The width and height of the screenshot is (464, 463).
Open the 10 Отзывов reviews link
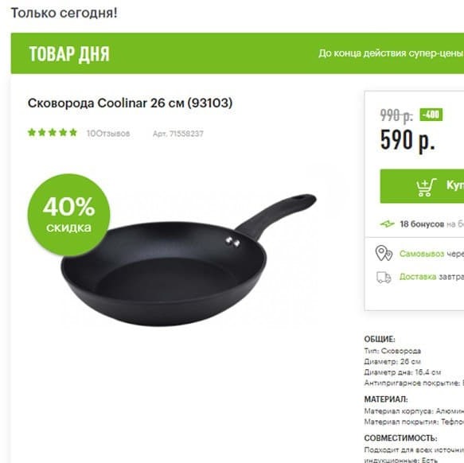(x=108, y=134)
